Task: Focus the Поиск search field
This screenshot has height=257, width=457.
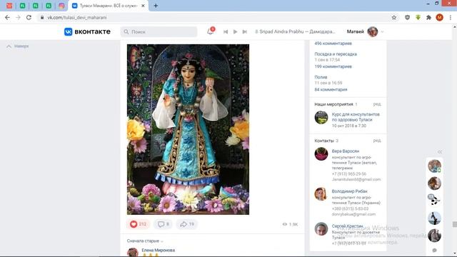Action: pyautogui.click(x=159, y=31)
